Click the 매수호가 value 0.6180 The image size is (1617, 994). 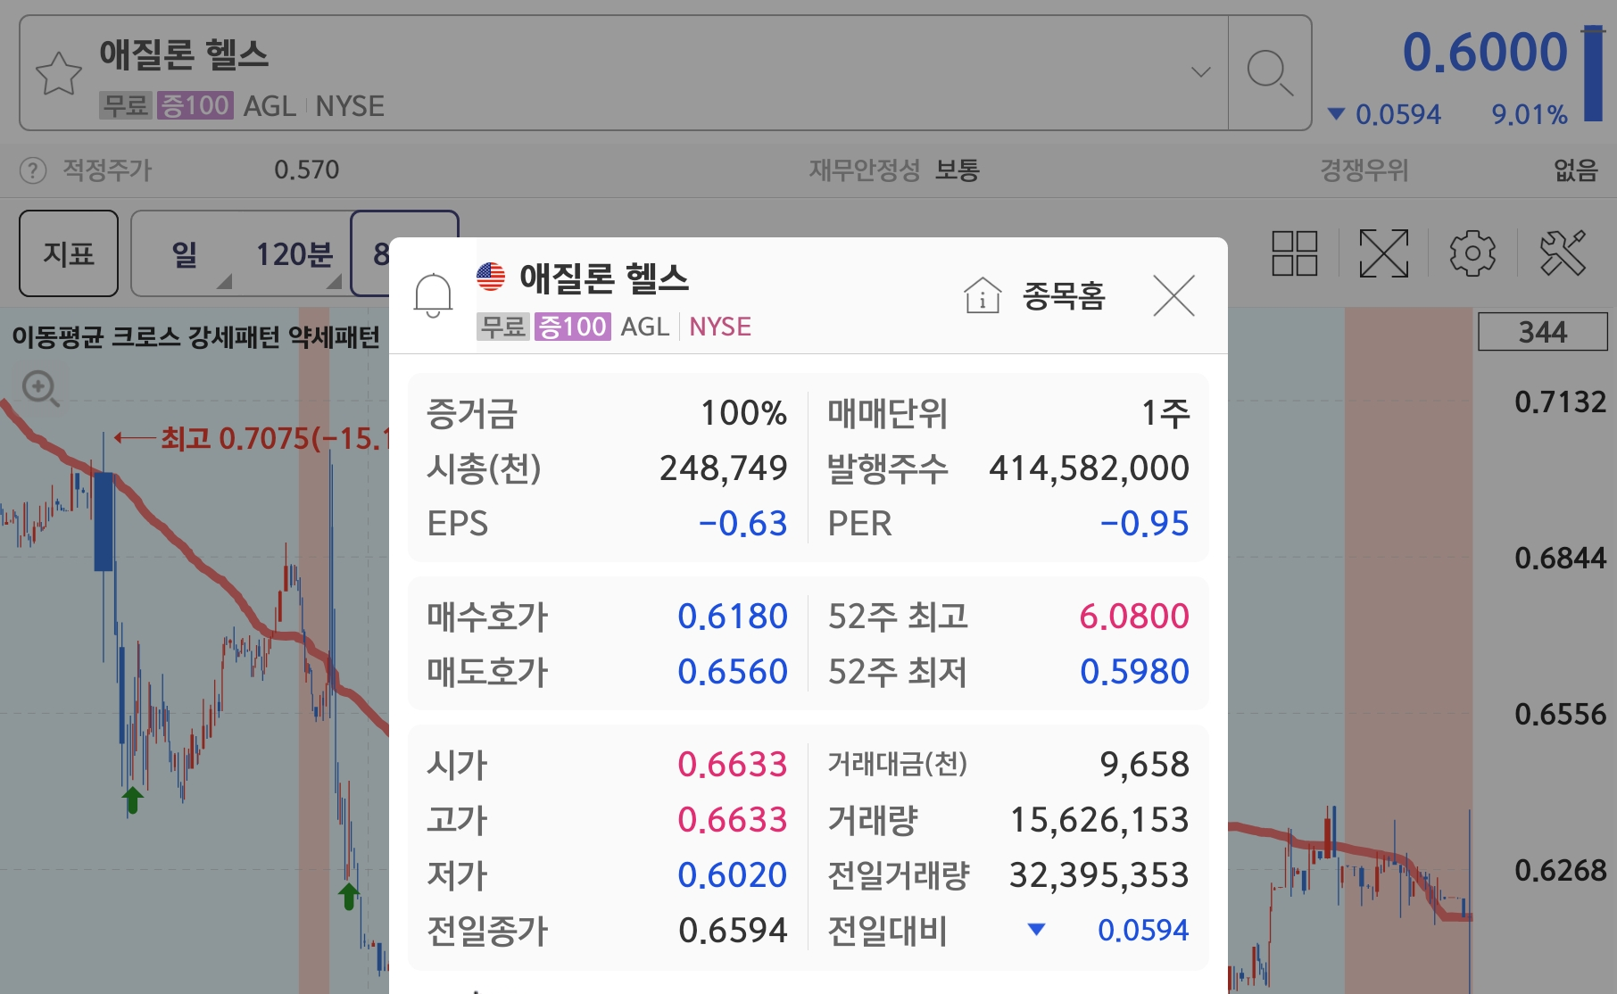pyautogui.click(x=733, y=617)
